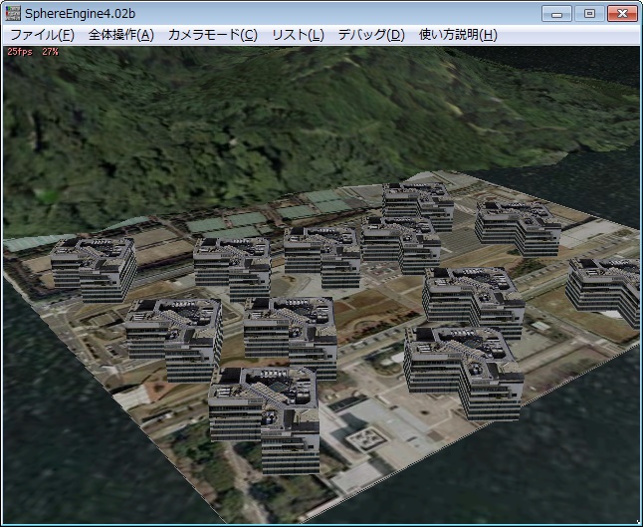Open the リスト(L) menu

pyautogui.click(x=298, y=35)
